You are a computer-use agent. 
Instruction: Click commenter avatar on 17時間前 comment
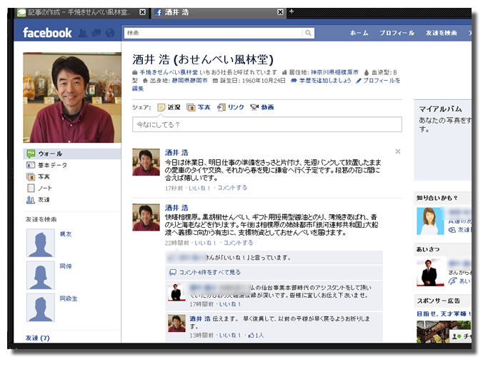(x=176, y=292)
